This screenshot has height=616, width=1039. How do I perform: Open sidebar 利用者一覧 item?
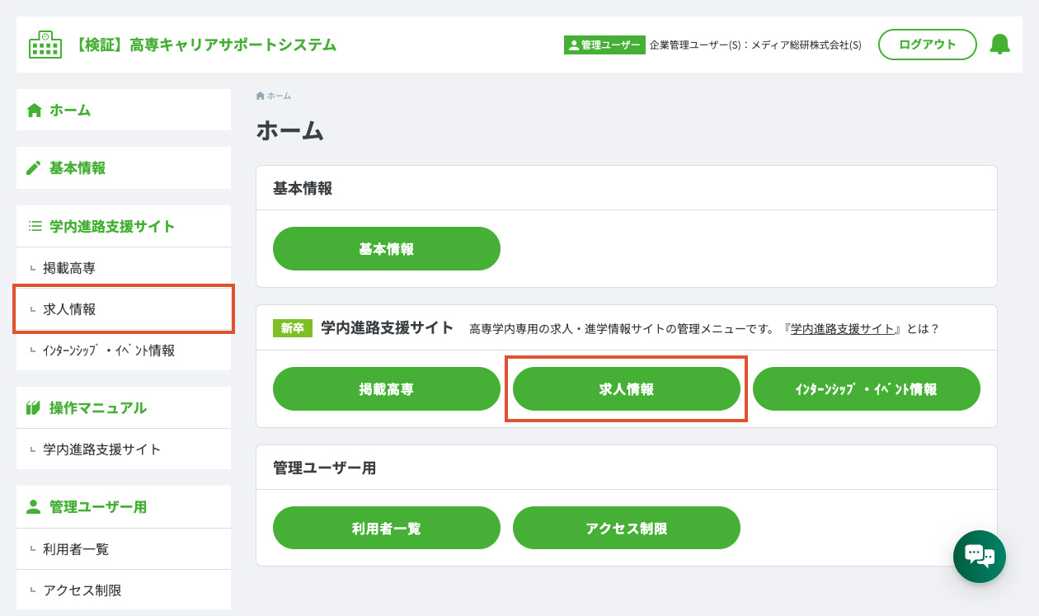(124, 549)
